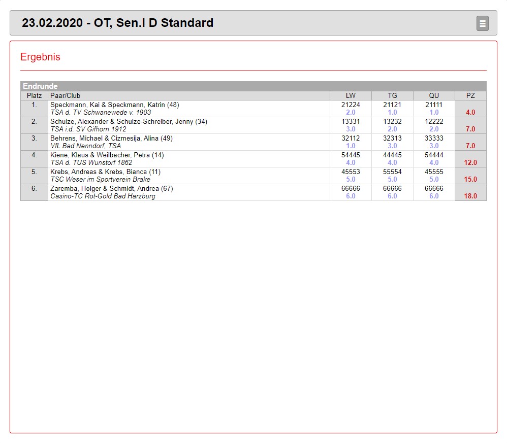Viewport: 507px width, 443px height.
Task: Click the LW column header
Action: [x=351, y=95]
